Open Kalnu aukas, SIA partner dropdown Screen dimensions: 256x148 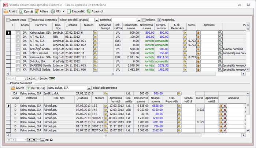(89, 88)
